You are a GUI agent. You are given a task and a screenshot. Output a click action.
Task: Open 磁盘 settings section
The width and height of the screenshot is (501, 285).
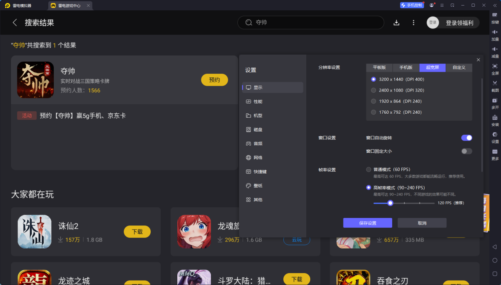click(x=273, y=129)
